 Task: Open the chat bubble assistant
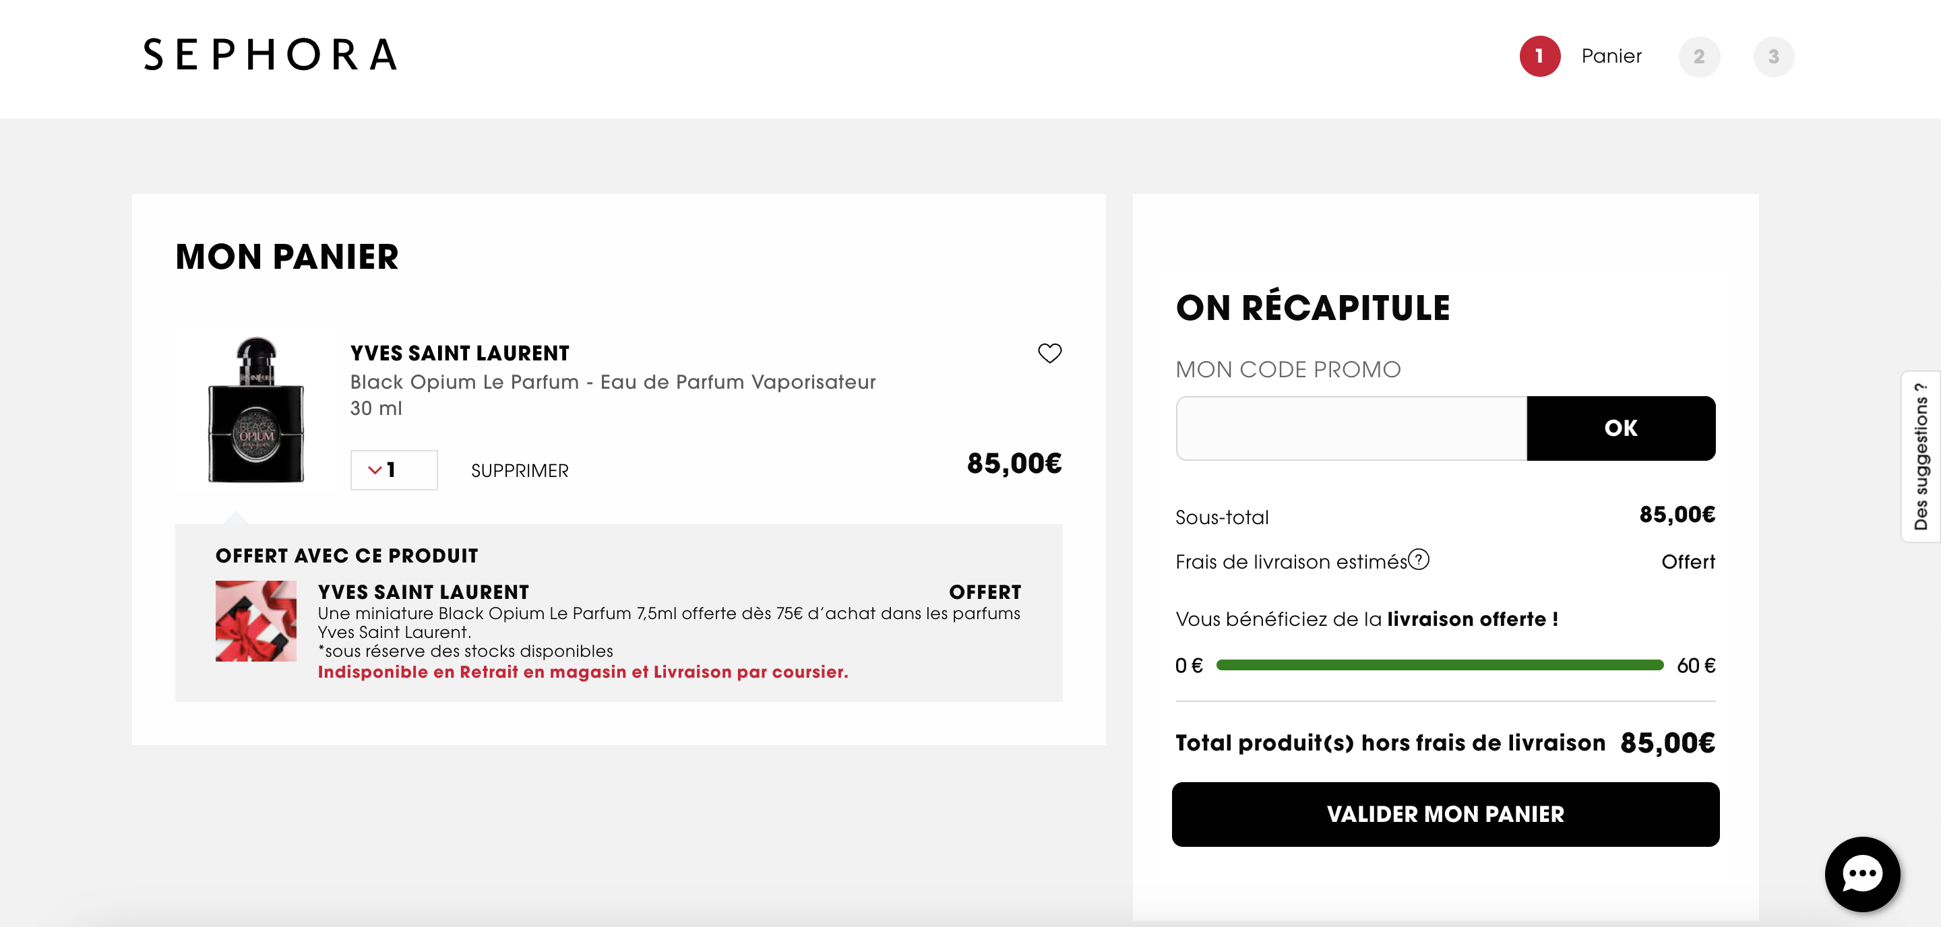(x=1862, y=874)
